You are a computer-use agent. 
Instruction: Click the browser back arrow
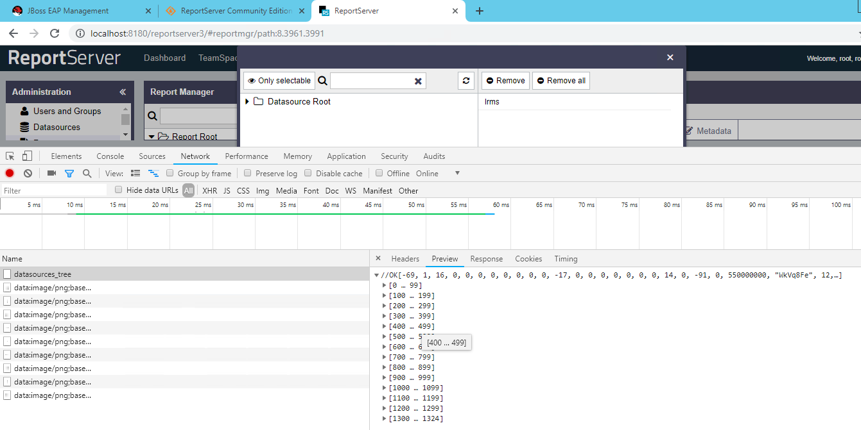pos(13,33)
